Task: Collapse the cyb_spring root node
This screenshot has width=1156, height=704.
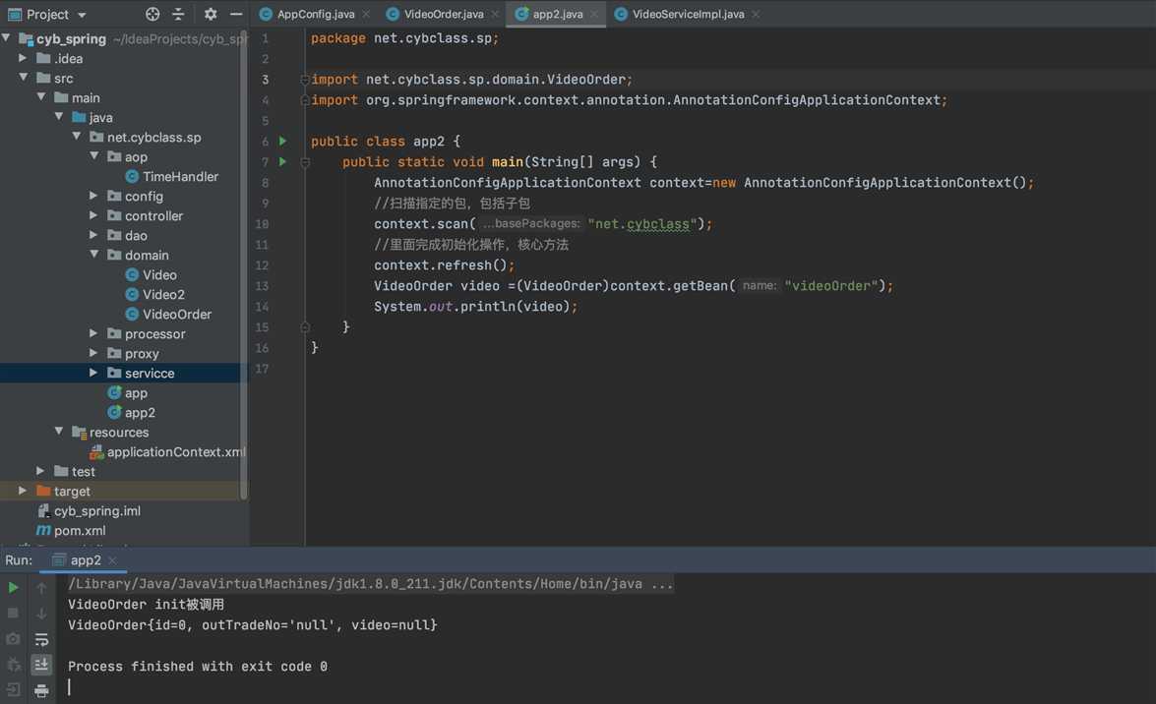Action: (7, 37)
